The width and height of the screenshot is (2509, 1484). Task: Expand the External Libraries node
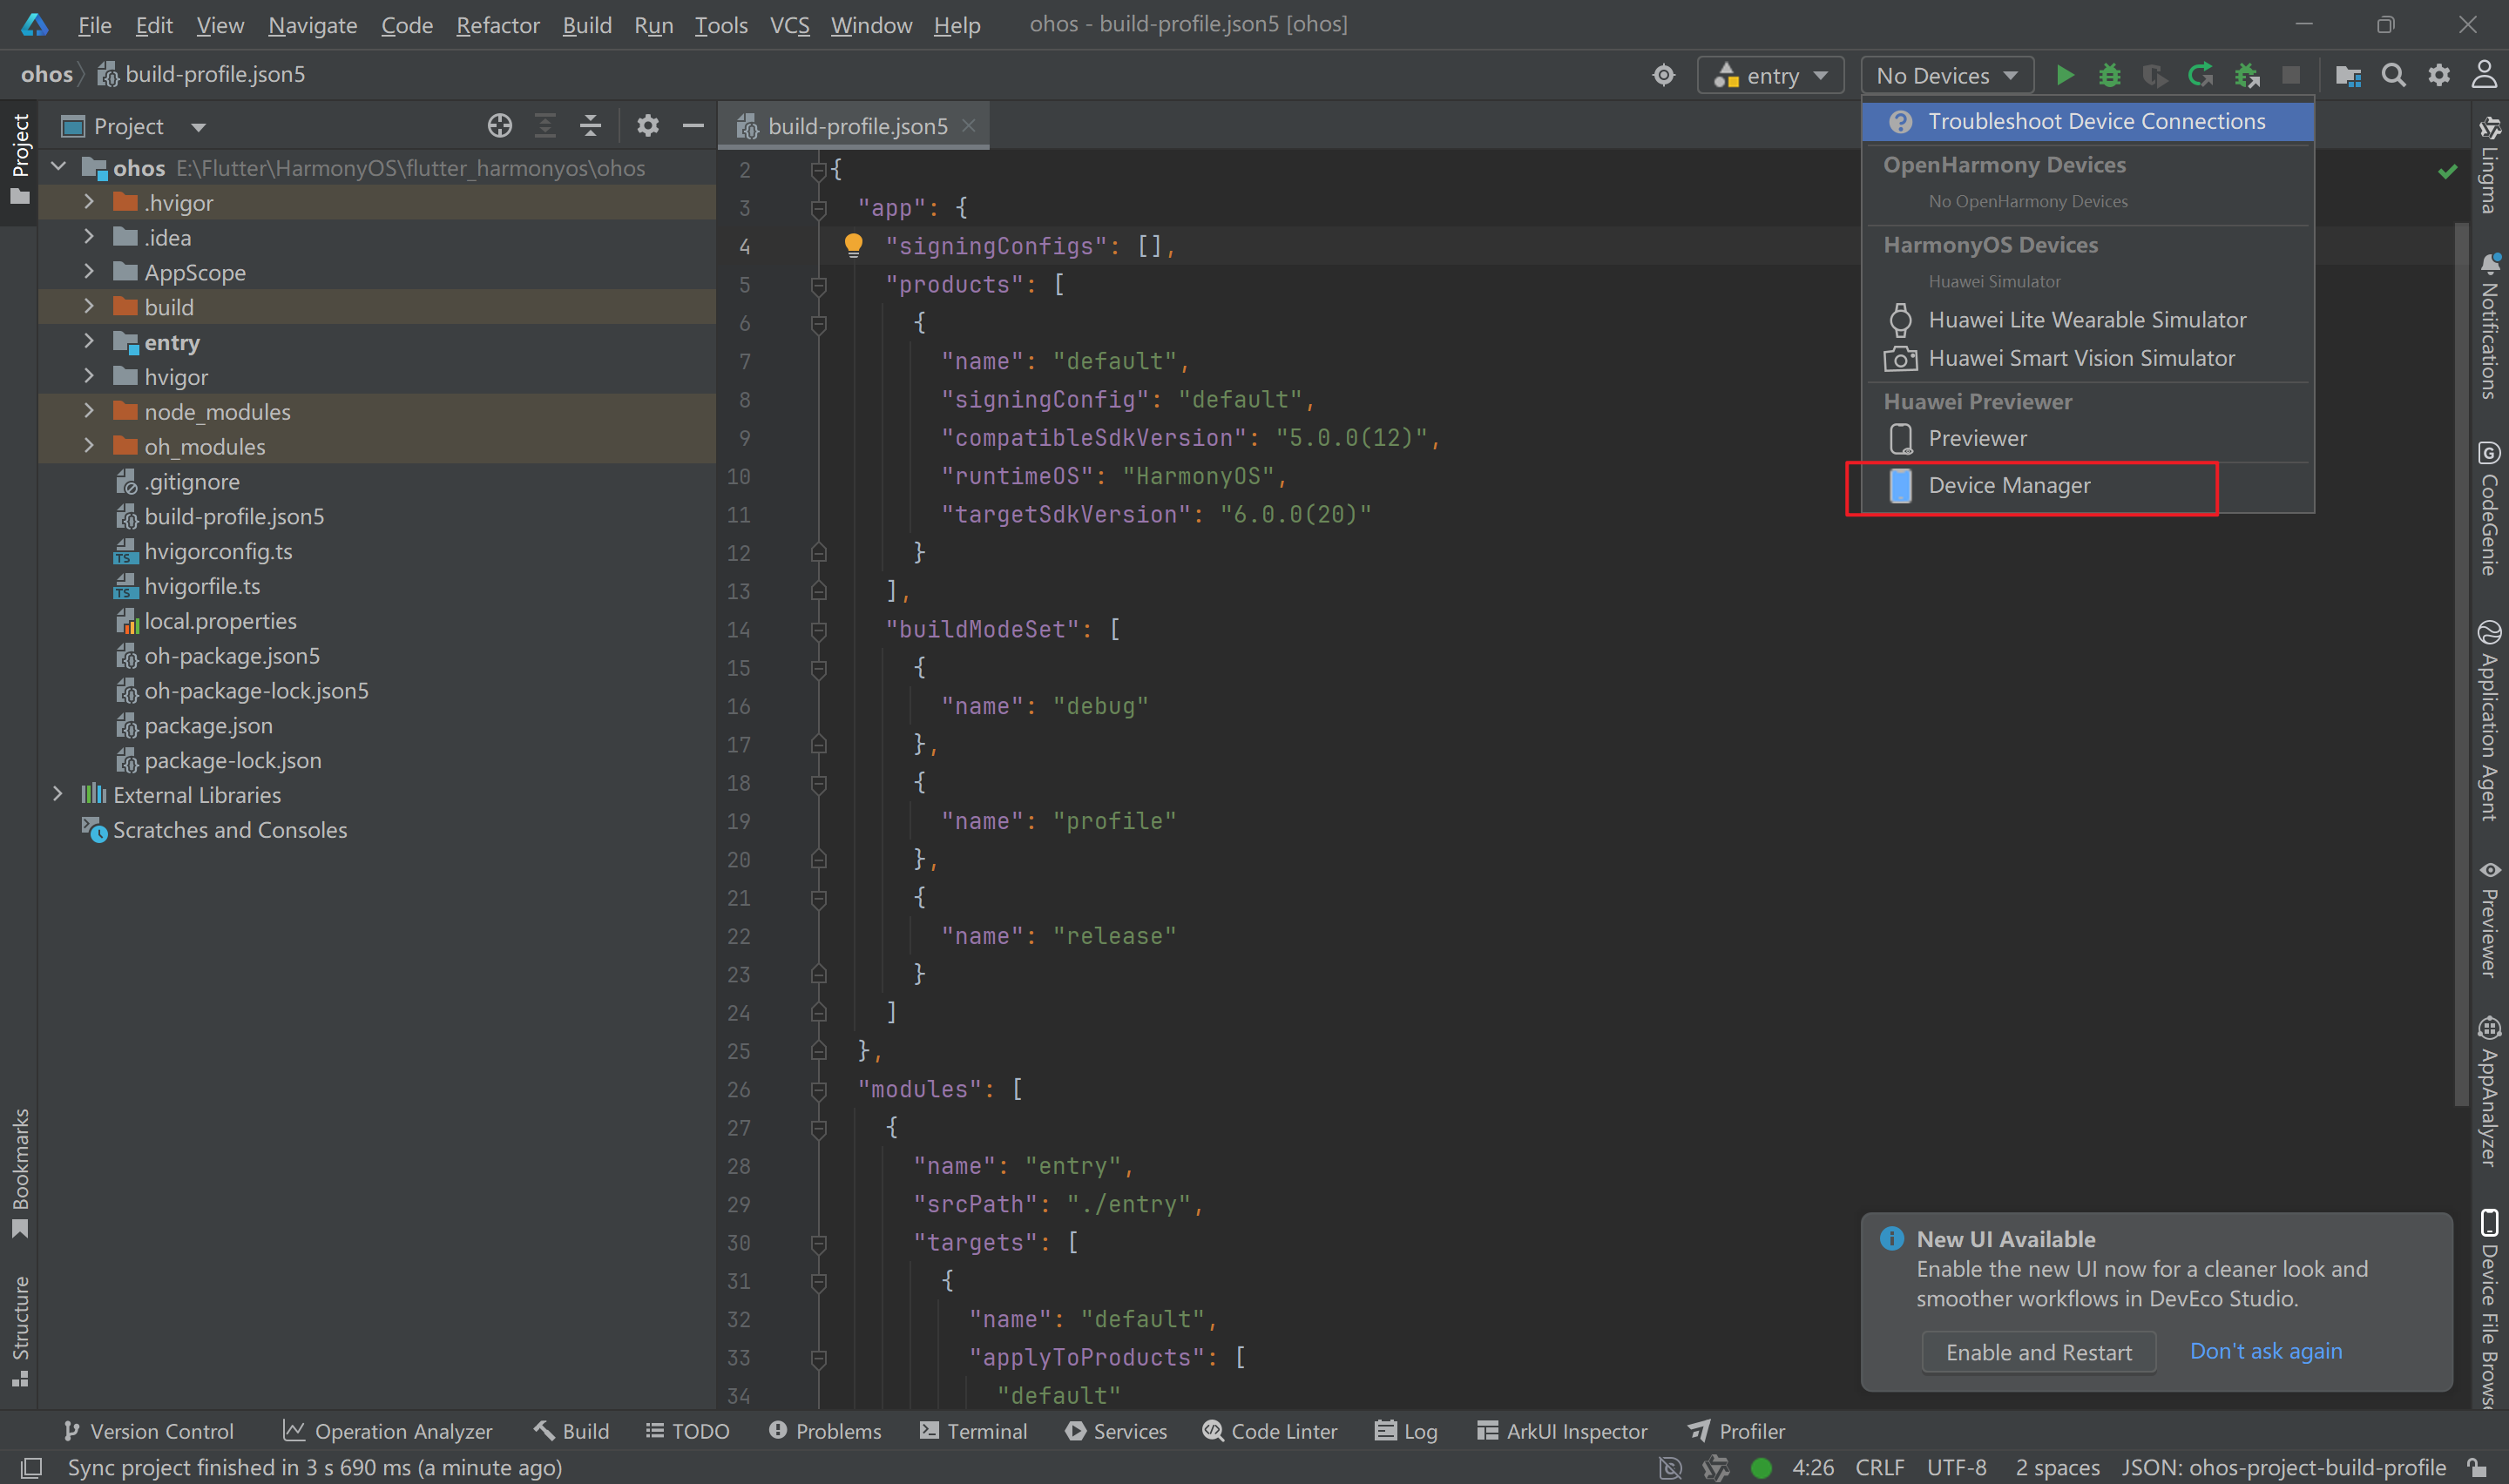pyautogui.click(x=58, y=794)
